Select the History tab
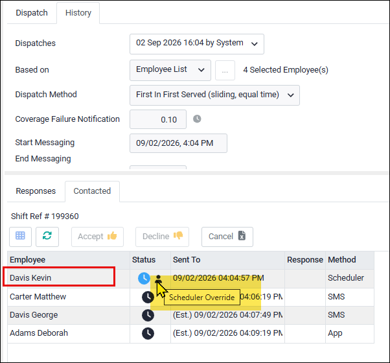The width and height of the screenshot is (390, 363). pyautogui.click(x=78, y=13)
